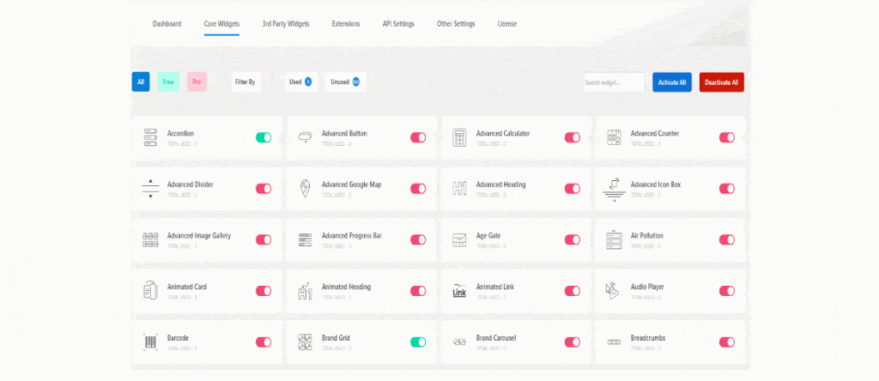Image resolution: width=879 pixels, height=381 pixels.
Task: Enable the Advanced Image Gallery toggle
Action: click(264, 239)
